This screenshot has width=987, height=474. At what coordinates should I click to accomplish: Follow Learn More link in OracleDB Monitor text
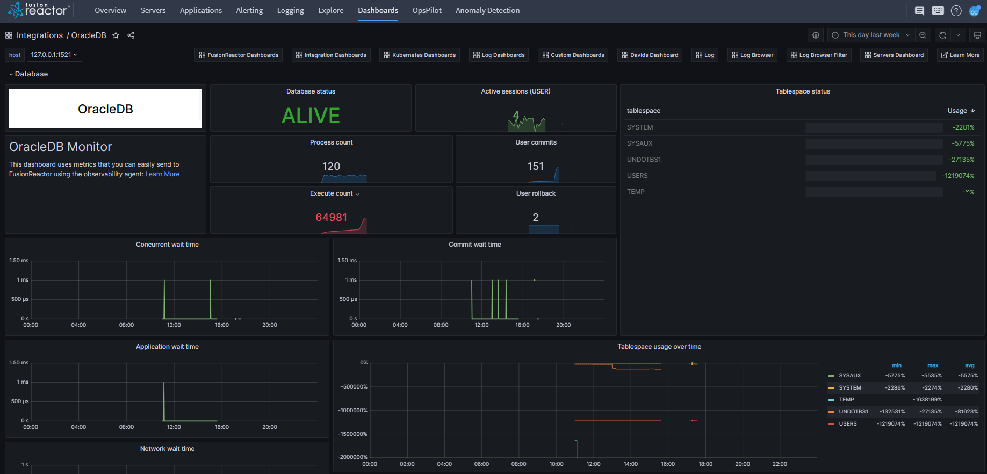162,174
